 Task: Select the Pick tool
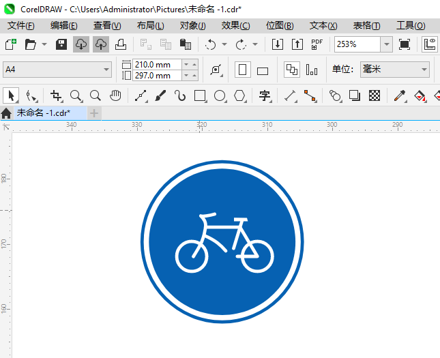(11, 95)
